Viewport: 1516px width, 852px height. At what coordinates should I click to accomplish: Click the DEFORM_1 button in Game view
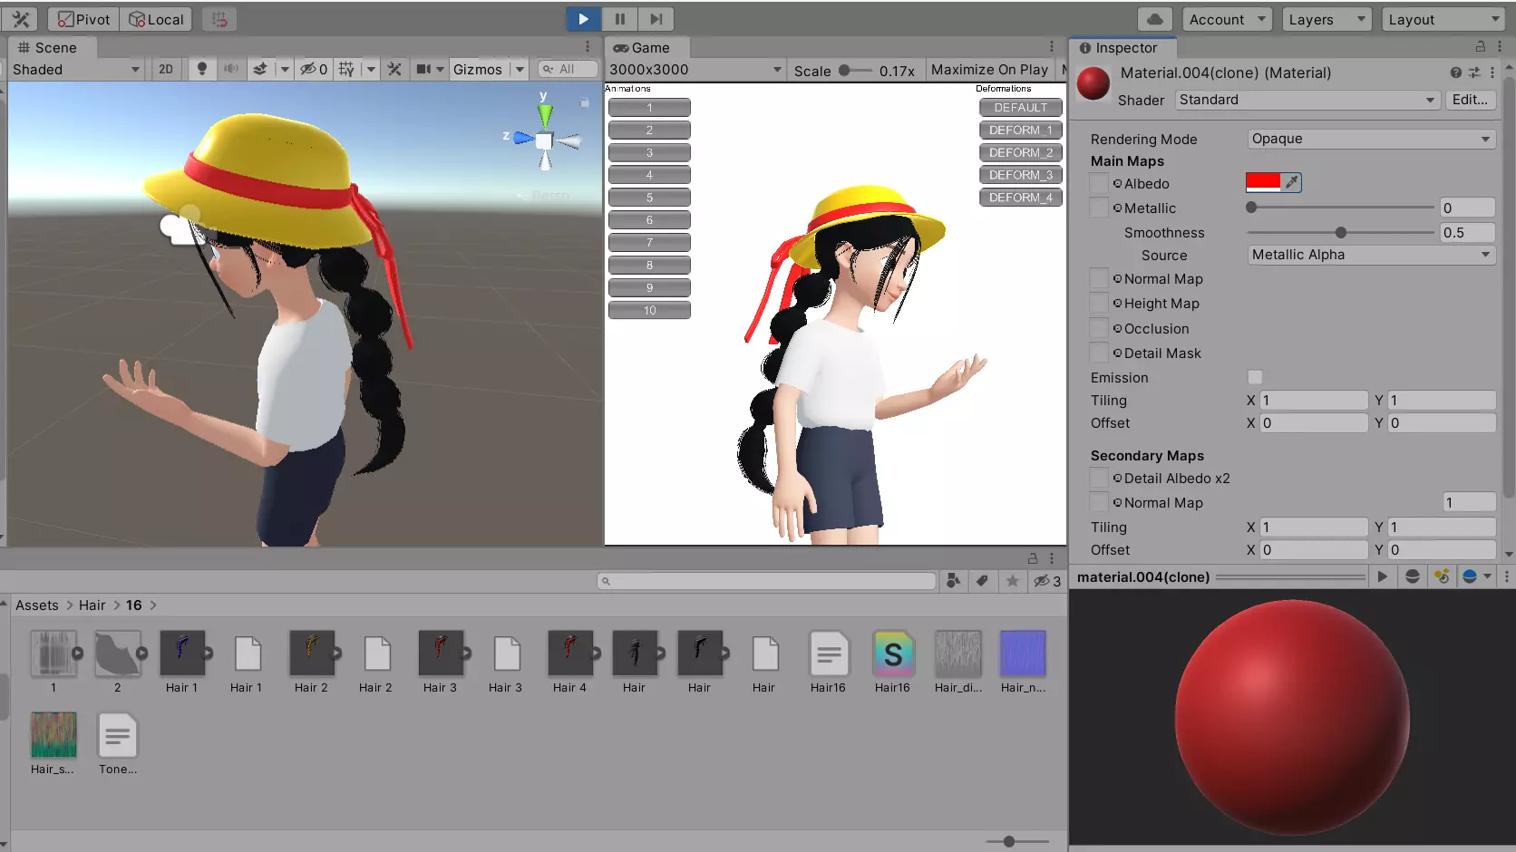[1020, 130]
